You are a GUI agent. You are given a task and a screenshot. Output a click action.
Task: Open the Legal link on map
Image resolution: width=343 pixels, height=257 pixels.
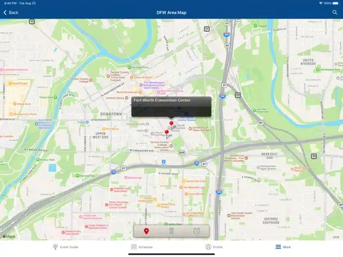pyautogui.click(x=336, y=237)
